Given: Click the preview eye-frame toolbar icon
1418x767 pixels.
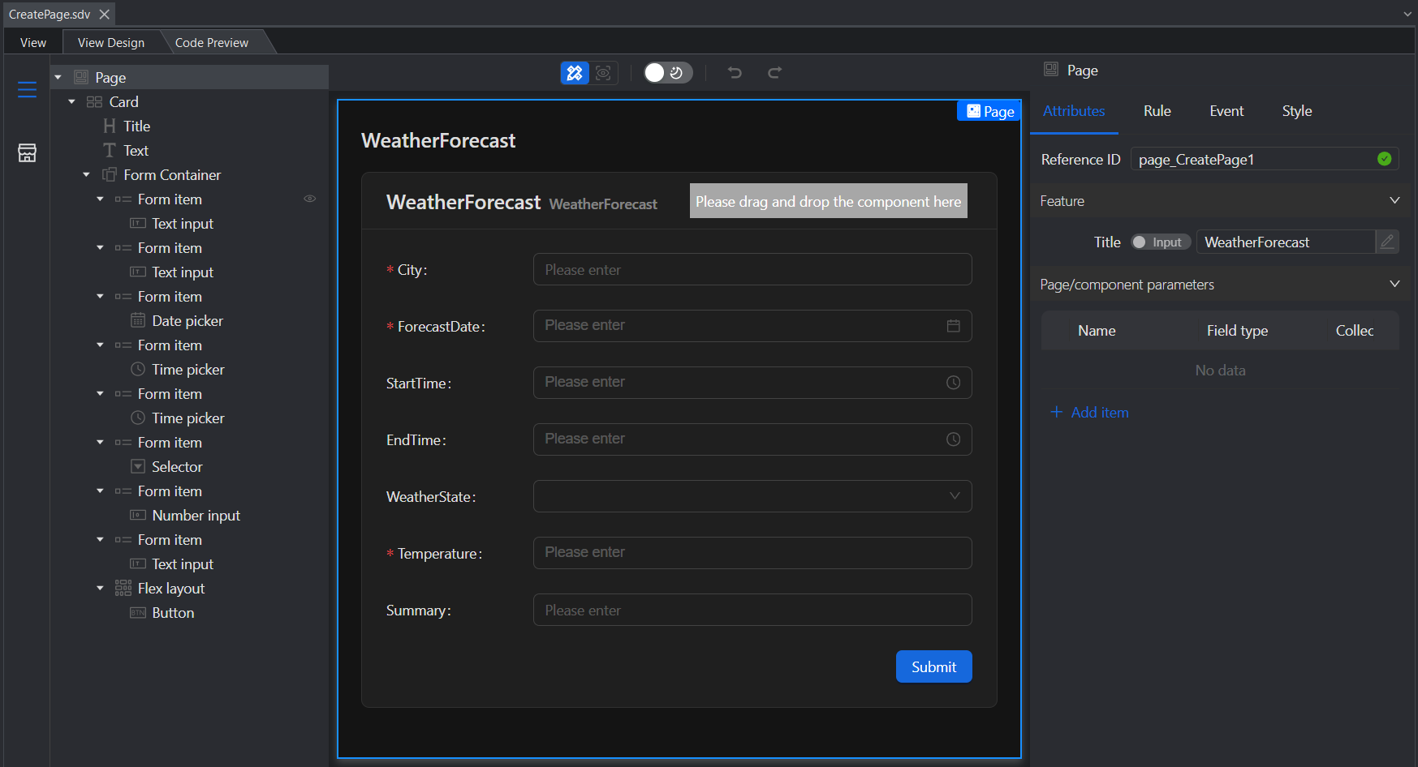Looking at the screenshot, I should [x=603, y=73].
